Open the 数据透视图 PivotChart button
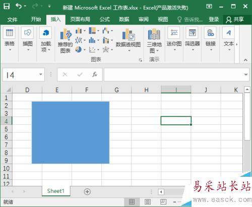The height and width of the screenshot is (207, 252). (128, 40)
